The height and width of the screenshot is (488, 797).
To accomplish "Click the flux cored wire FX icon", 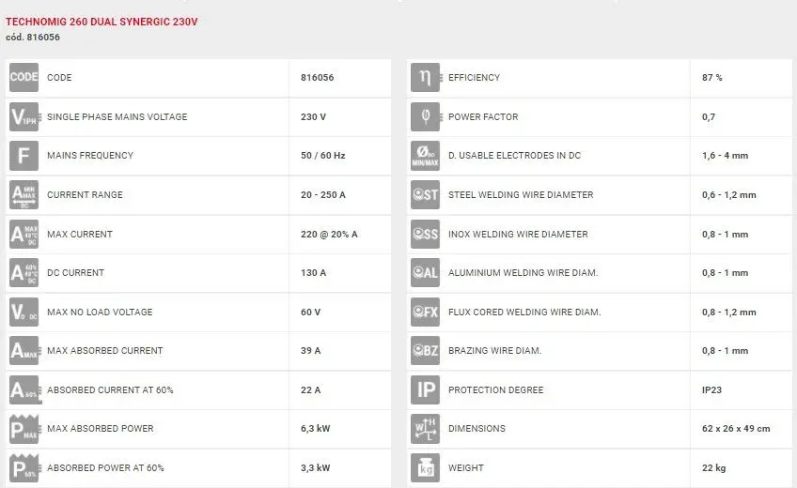I will click(x=425, y=312).
